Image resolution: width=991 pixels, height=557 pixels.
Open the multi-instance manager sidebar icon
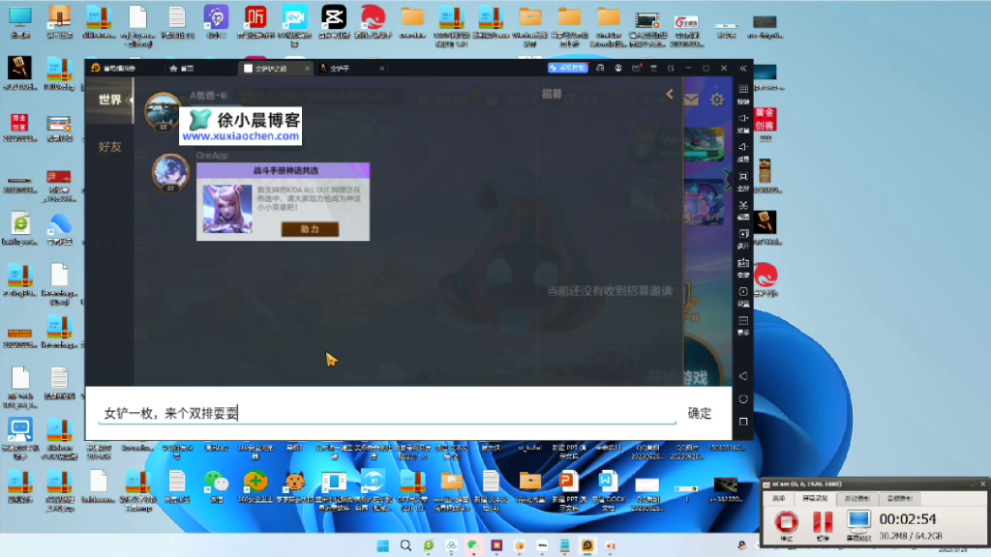[741, 232]
